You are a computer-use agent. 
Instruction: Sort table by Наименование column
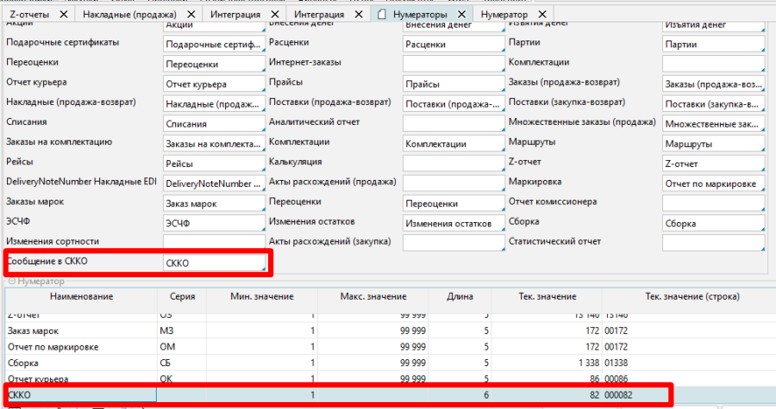coord(81,297)
